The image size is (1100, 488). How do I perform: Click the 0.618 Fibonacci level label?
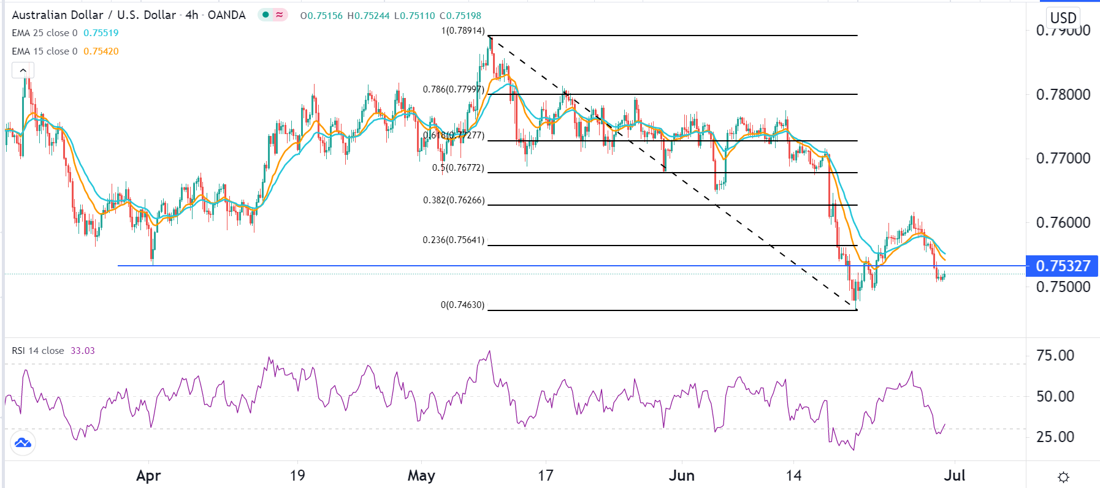click(454, 135)
